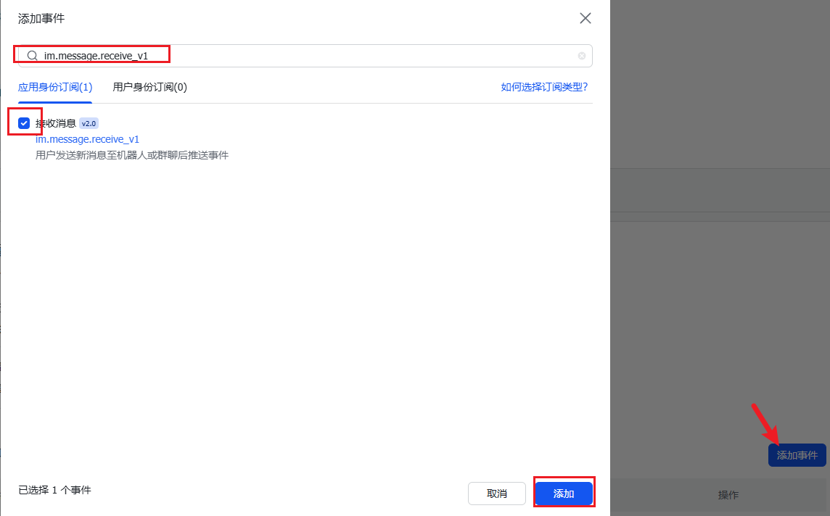Click the 接收消息 event name label
Viewport: 830px width, 516px height.
pyautogui.click(x=56, y=123)
